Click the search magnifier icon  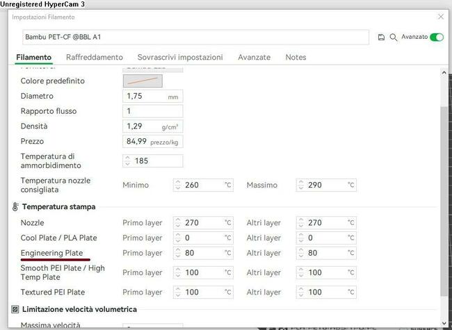tap(394, 37)
